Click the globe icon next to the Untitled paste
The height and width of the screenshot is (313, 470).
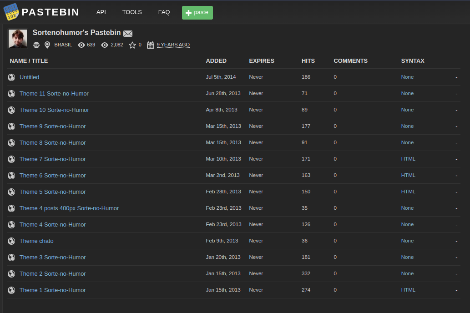[x=11, y=77]
